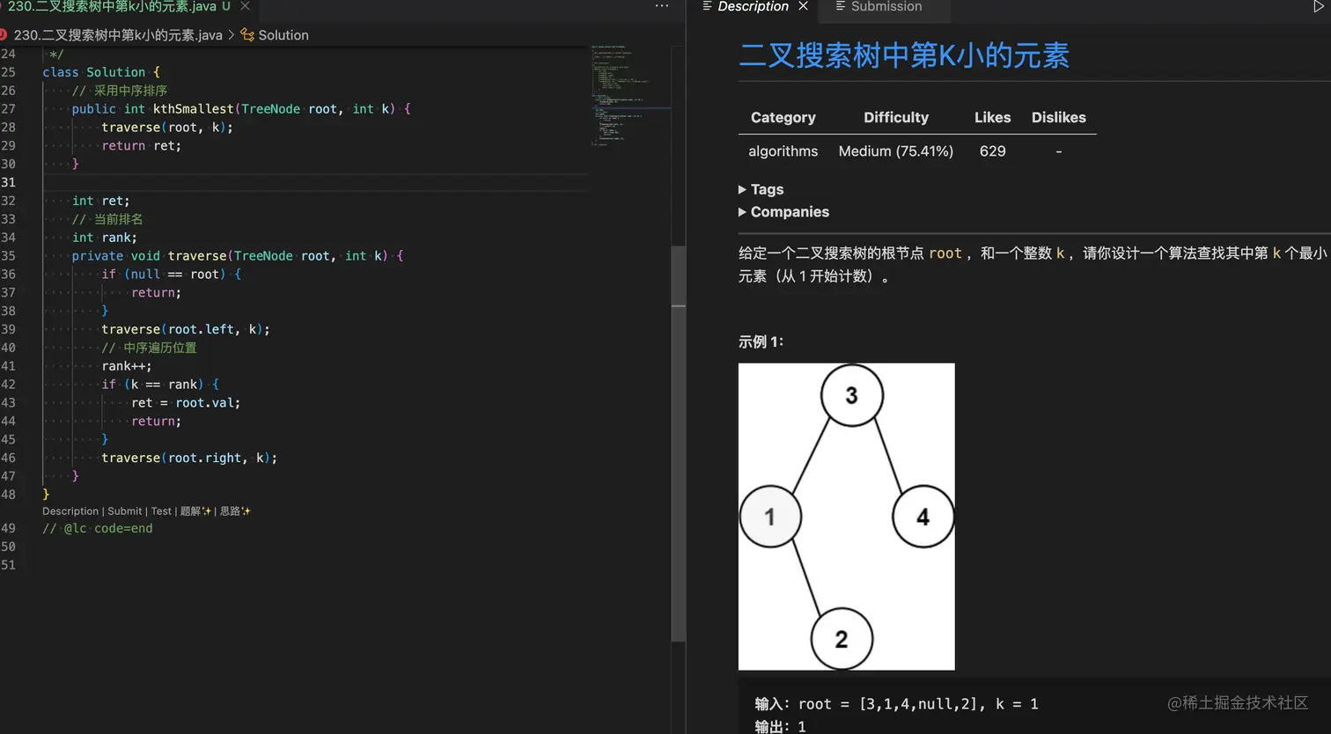Click the Likes column header
The width and height of the screenshot is (1331, 734).
pyautogui.click(x=992, y=118)
